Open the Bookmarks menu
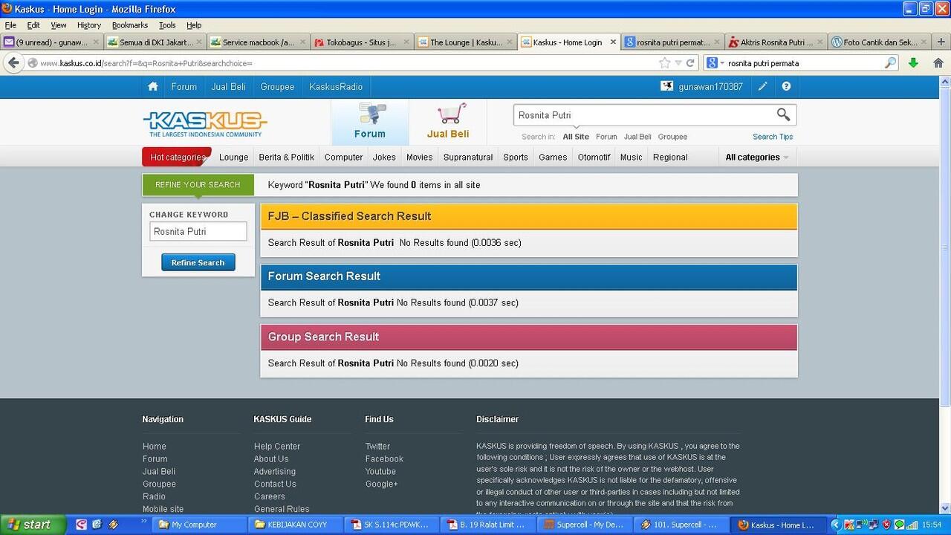This screenshot has width=951, height=535. click(x=130, y=25)
